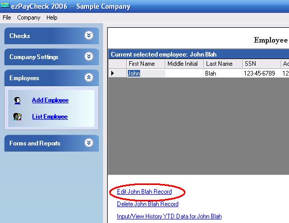
Task: Select the row selector arrow for John
Action: [x=117, y=73]
